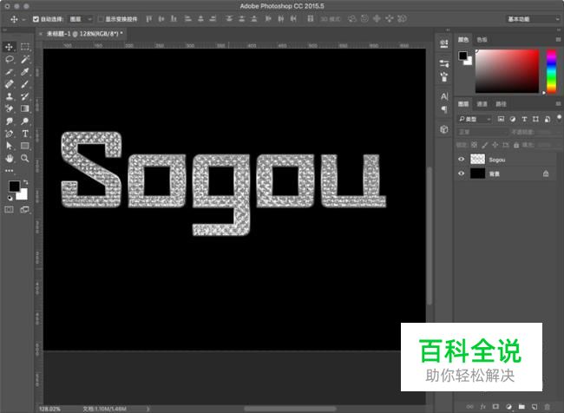
Task: Create new fill or adjustment layer
Action: click(508, 407)
